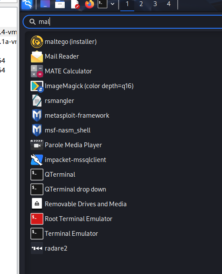Image resolution: width=222 pixels, height=274 pixels.
Task: Open the Kali dragon applications menu
Action: click(x=27, y=4)
